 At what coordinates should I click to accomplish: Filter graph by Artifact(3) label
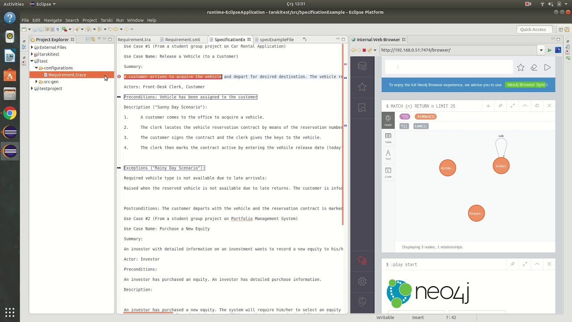point(426,117)
